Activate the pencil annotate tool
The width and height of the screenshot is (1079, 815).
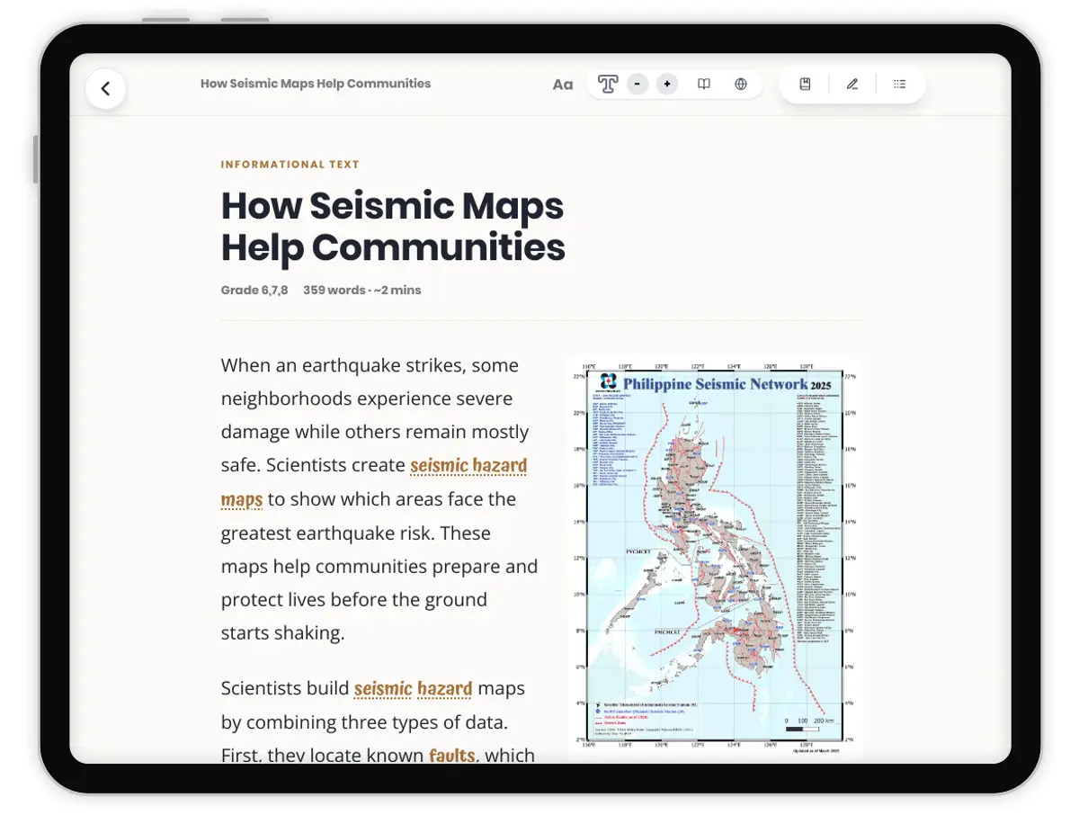click(852, 85)
